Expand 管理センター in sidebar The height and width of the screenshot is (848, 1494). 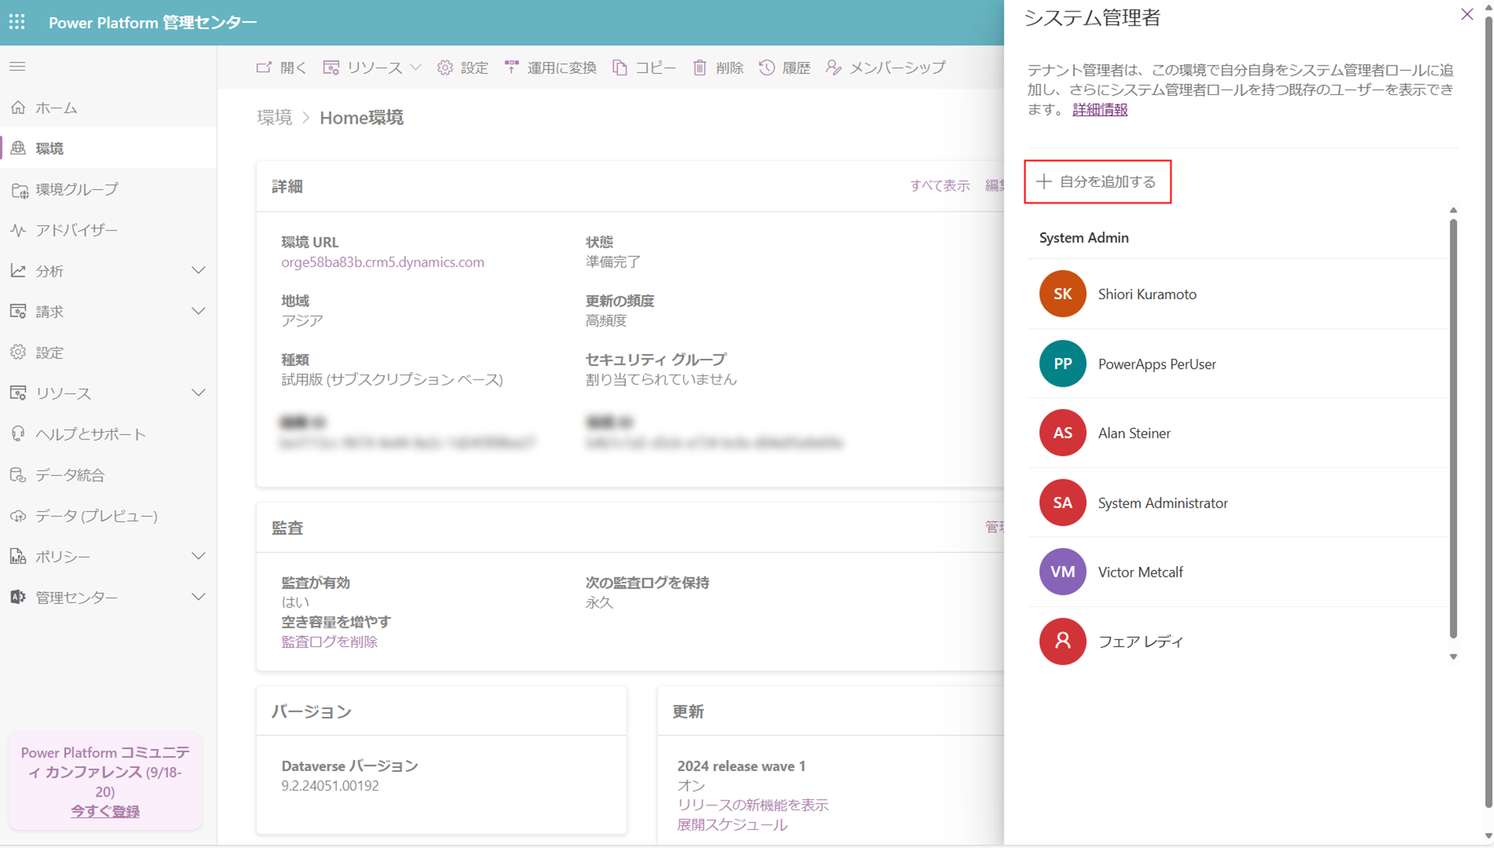[x=198, y=597]
